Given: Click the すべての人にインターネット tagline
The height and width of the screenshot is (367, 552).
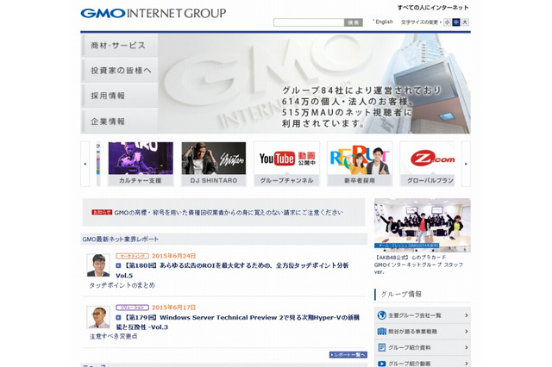Looking at the screenshot, I should (433, 8).
